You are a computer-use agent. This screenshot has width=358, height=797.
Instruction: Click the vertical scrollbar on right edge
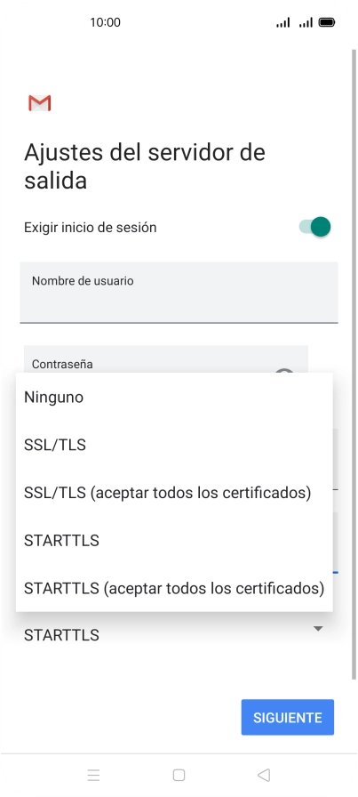pyautogui.click(x=354, y=364)
